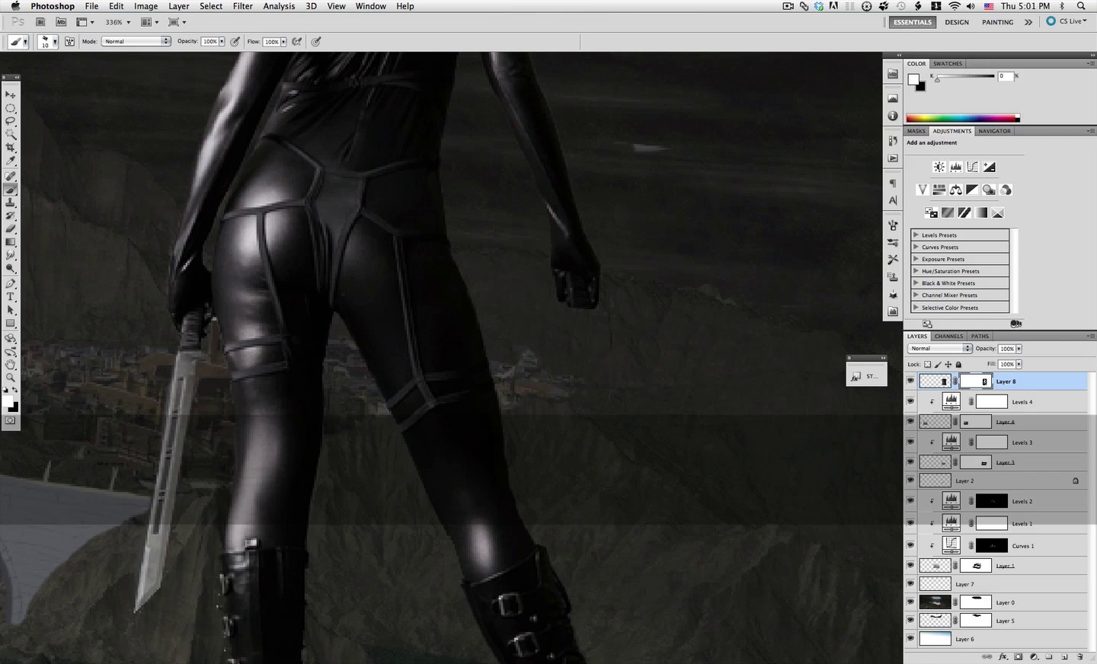Open layer blend mode Normal dropdown
This screenshot has height=664, width=1097.
(939, 348)
